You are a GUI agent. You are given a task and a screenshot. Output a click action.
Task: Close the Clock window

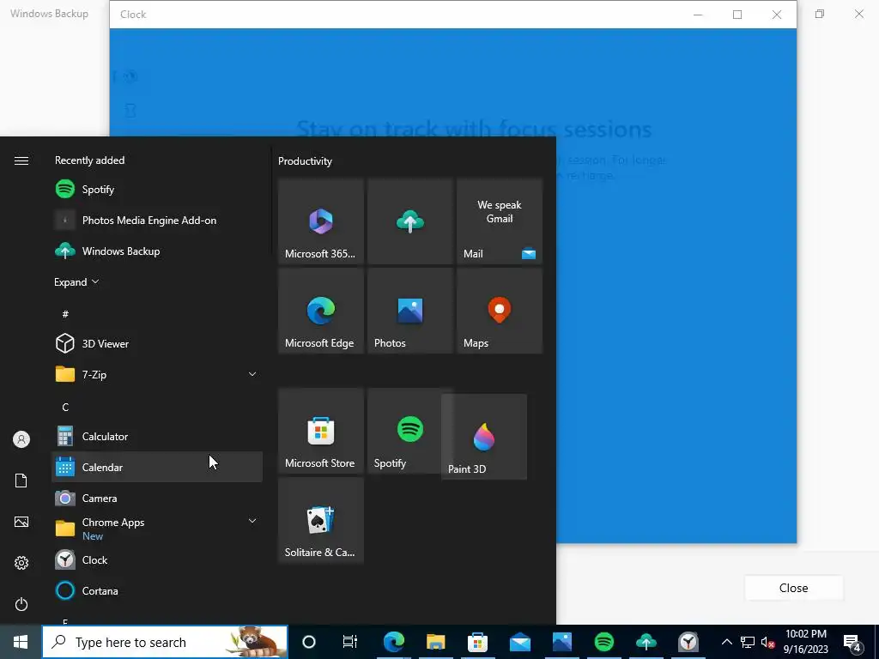[x=776, y=15]
